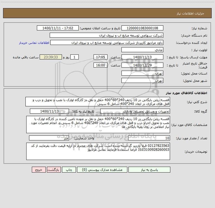The image size is (215, 208).
Task: Click the priority field 'عادی'
Action: point(142,50)
